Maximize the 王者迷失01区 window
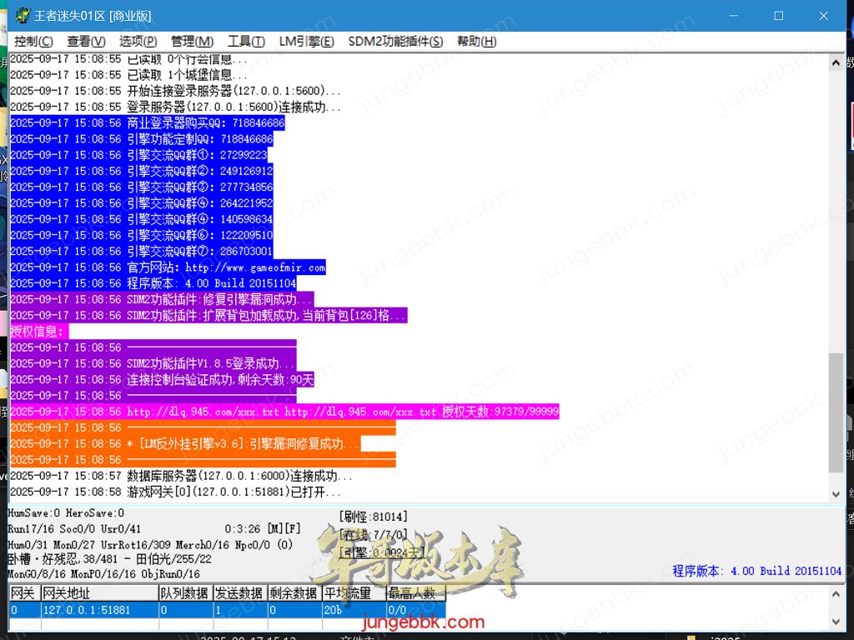 pyautogui.click(x=778, y=16)
